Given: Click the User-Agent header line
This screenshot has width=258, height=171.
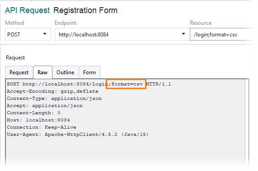Looking at the screenshot, I should click(78, 135).
